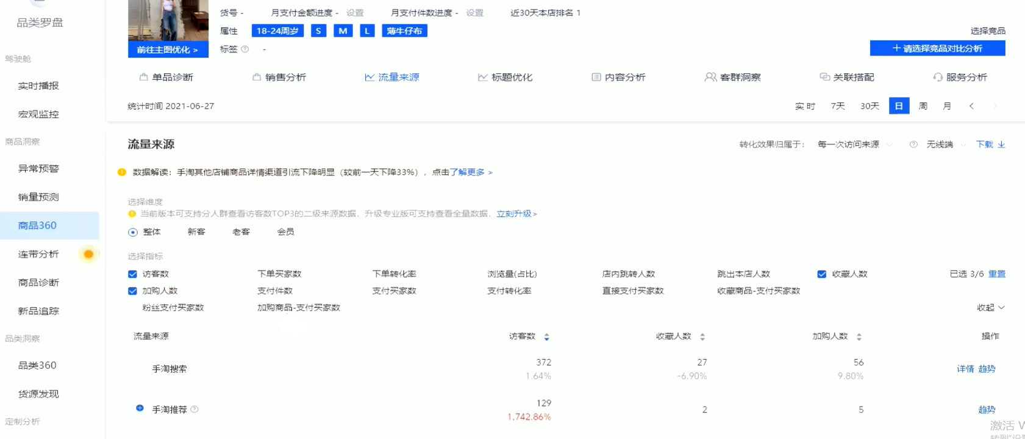Viewport: 1025px width, 439px height.
Task: Click 重置 to reset selected metrics
Action: coord(997,274)
